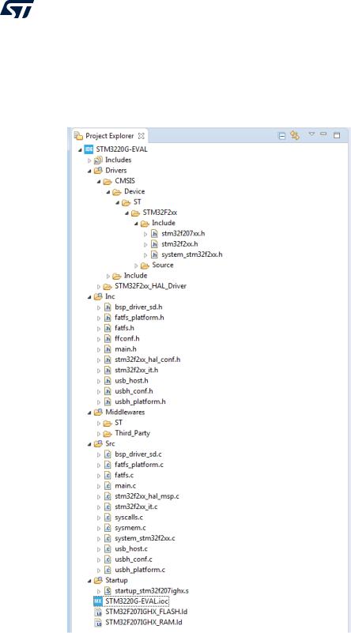351x633 pixels.
Task: Click the Src source folder icon
Action: (x=98, y=443)
